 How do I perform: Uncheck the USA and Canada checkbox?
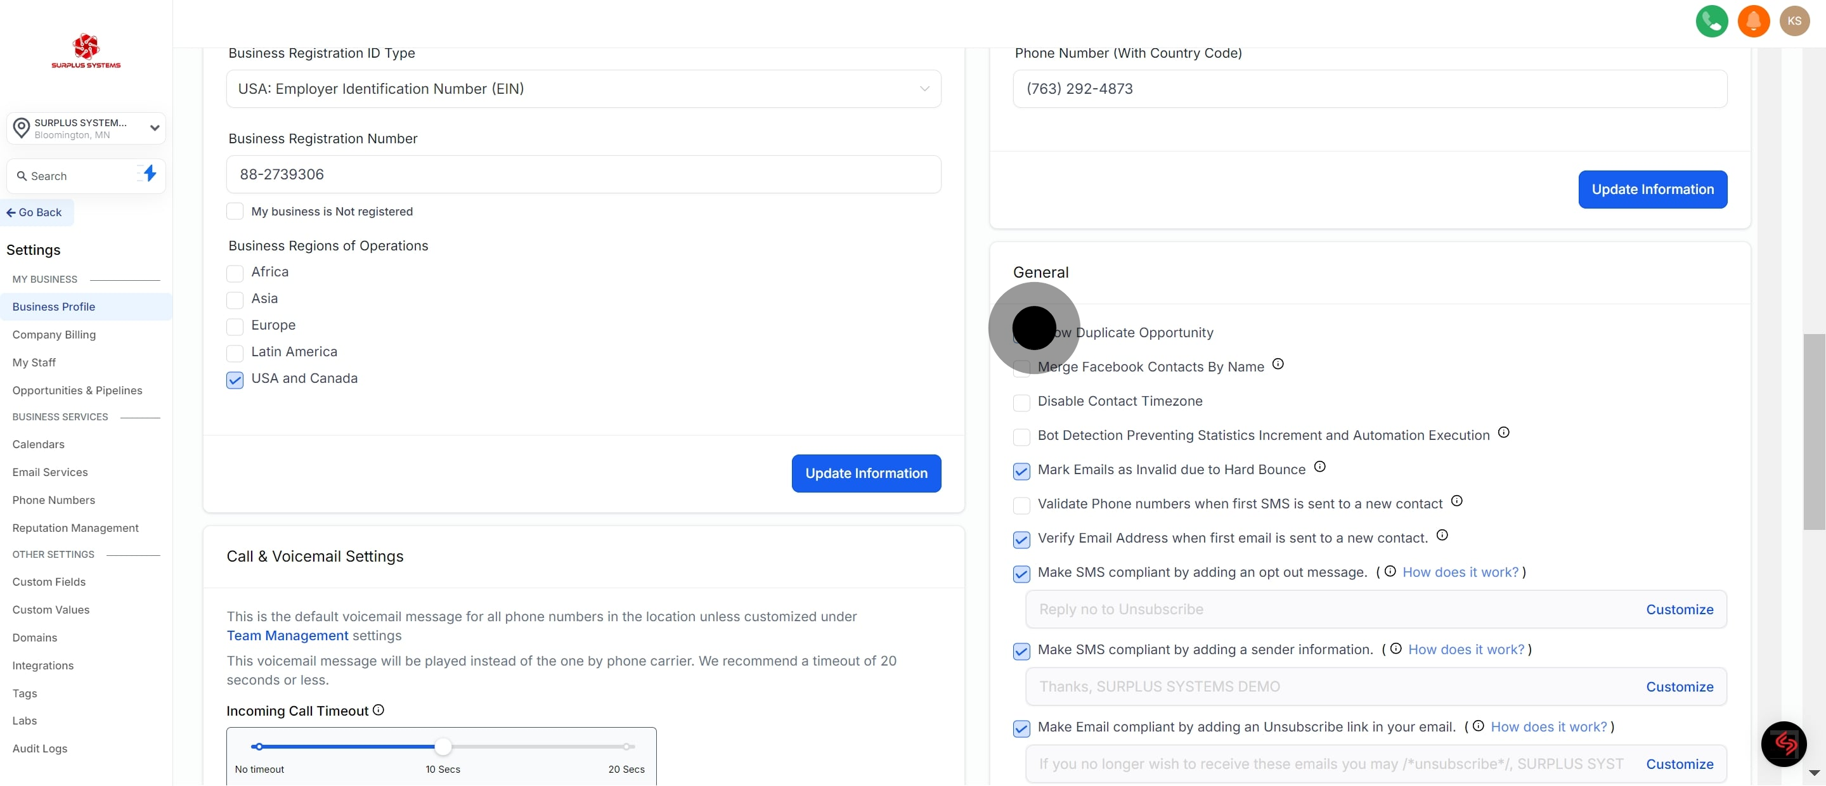(235, 380)
